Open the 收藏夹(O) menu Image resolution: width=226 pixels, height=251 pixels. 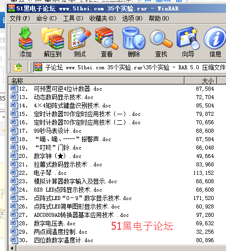(x=103, y=18)
